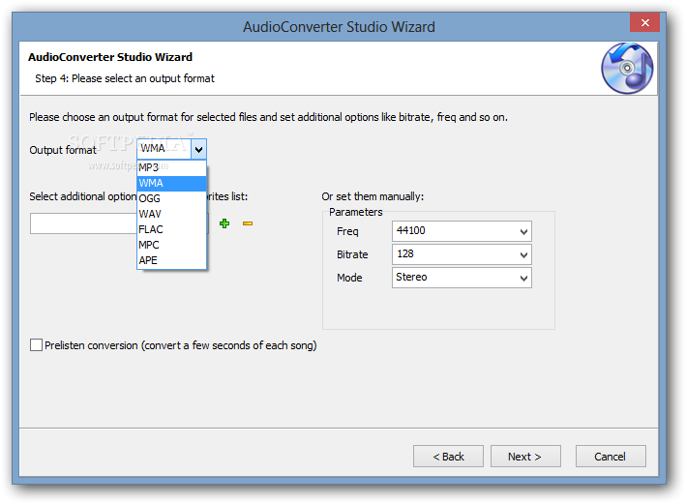Select FLAC from the dropdown list
This screenshot has height=504, width=686.
click(171, 229)
